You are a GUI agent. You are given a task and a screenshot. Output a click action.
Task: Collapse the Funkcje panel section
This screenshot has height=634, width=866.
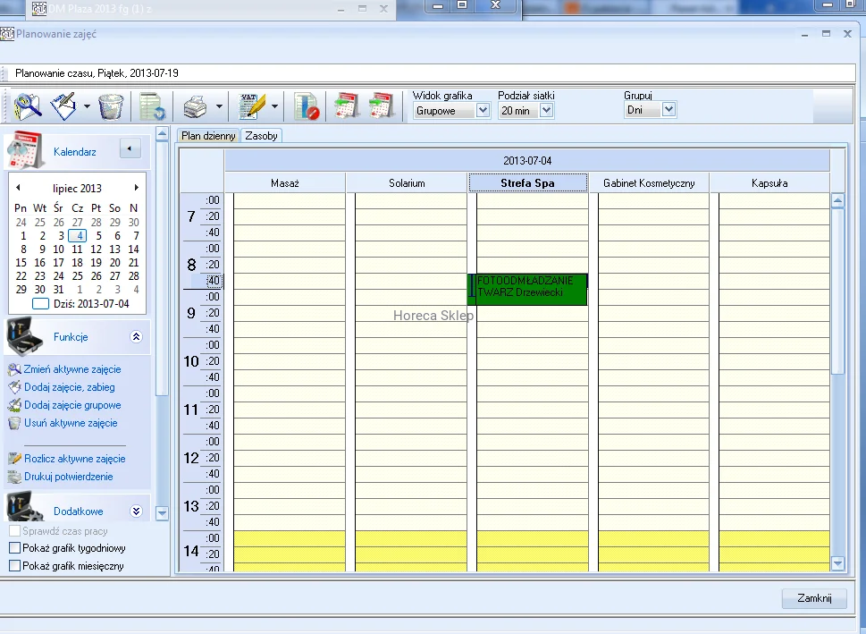pyautogui.click(x=136, y=337)
